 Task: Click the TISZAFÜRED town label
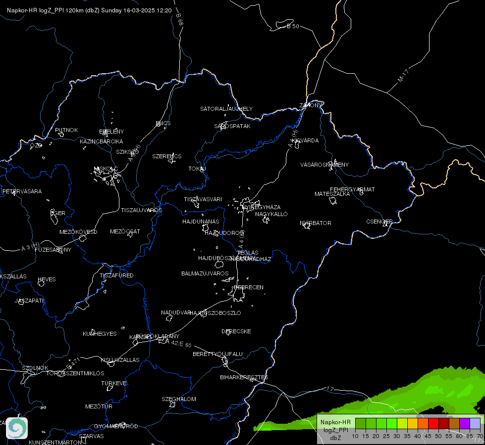tap(116, 275)
